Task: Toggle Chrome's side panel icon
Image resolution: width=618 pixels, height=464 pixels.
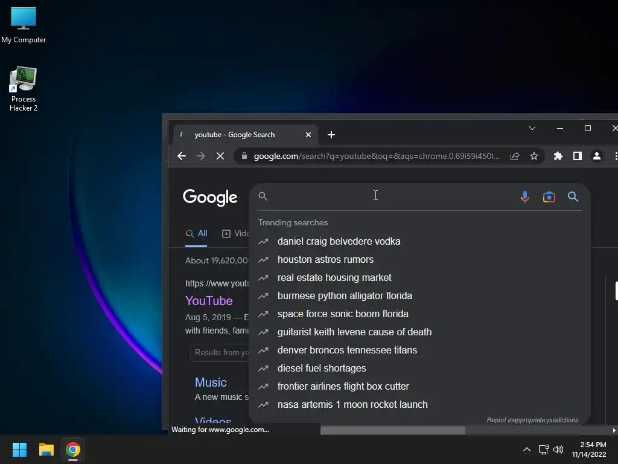Action: 578,156
